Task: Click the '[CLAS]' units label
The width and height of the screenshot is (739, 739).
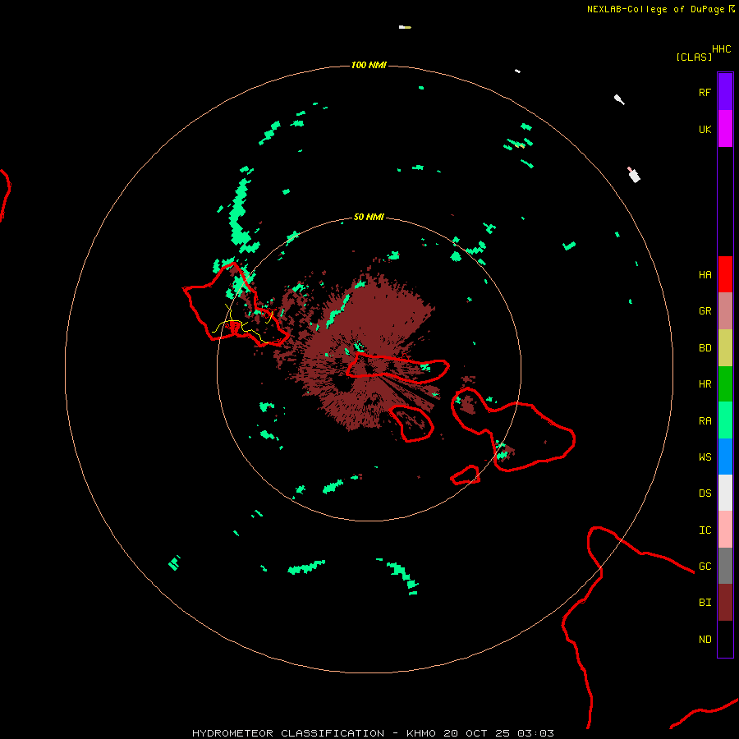Action: tap(694, 57)
